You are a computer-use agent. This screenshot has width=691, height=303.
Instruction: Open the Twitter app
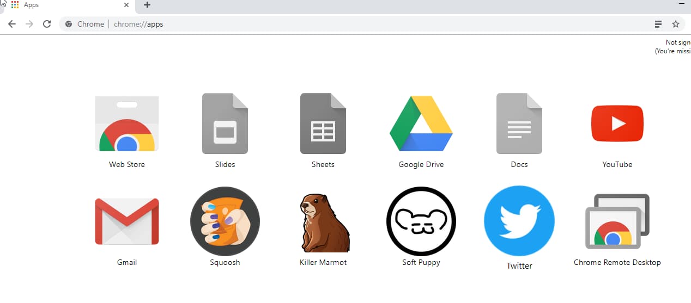click(x=519, y=221)
